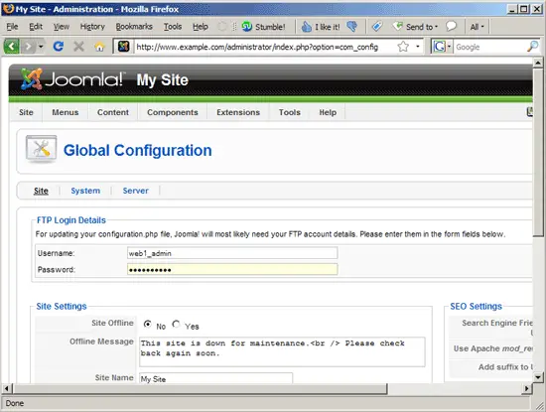
Task: Click into the FTP Username field
Action: point(232,253)
